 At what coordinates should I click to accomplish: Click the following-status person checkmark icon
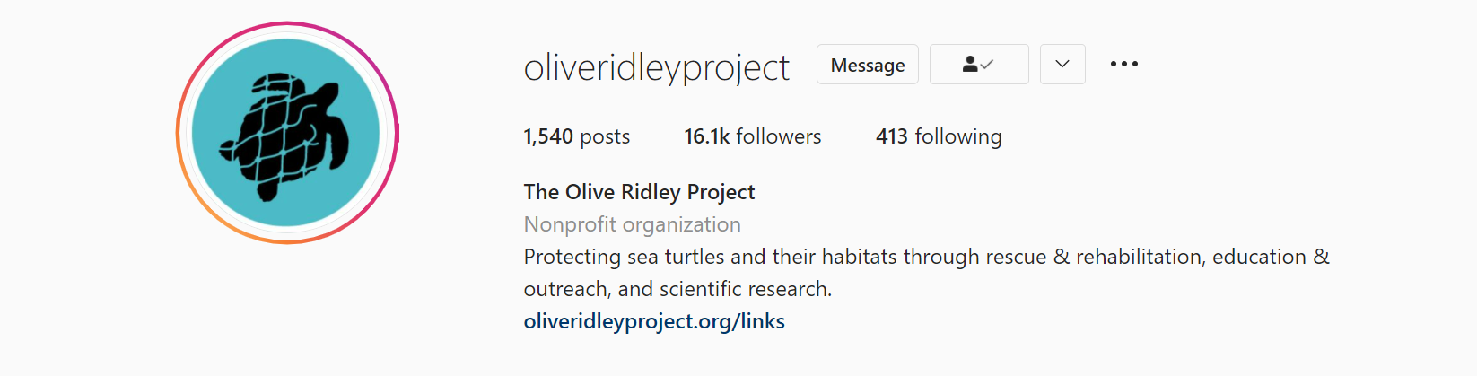978,64
